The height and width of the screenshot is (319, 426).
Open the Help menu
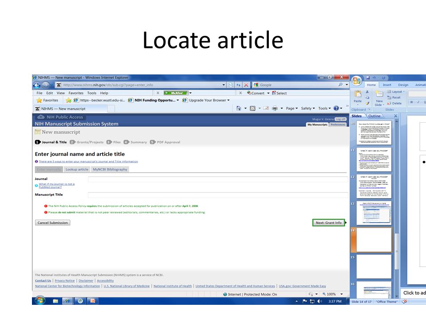click(x=104, y=93)
